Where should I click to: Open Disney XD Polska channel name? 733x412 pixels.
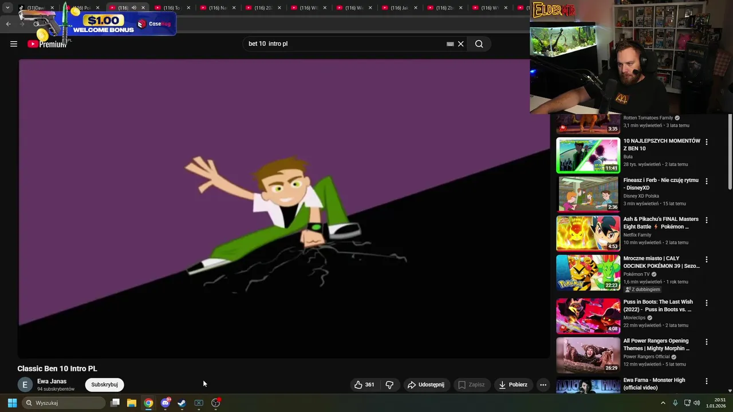[641, 196]
